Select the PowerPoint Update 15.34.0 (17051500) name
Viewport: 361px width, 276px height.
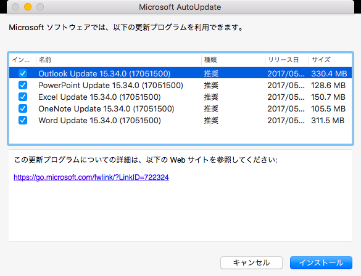[110, 85]
